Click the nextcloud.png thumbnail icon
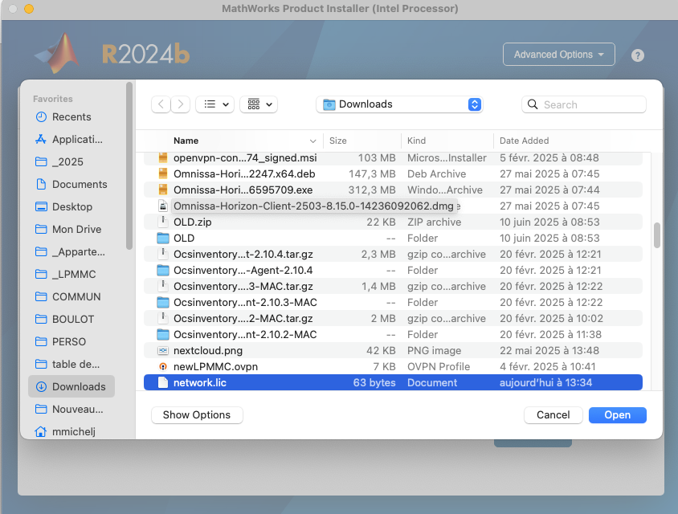678x514 pixels. (162, 351)
